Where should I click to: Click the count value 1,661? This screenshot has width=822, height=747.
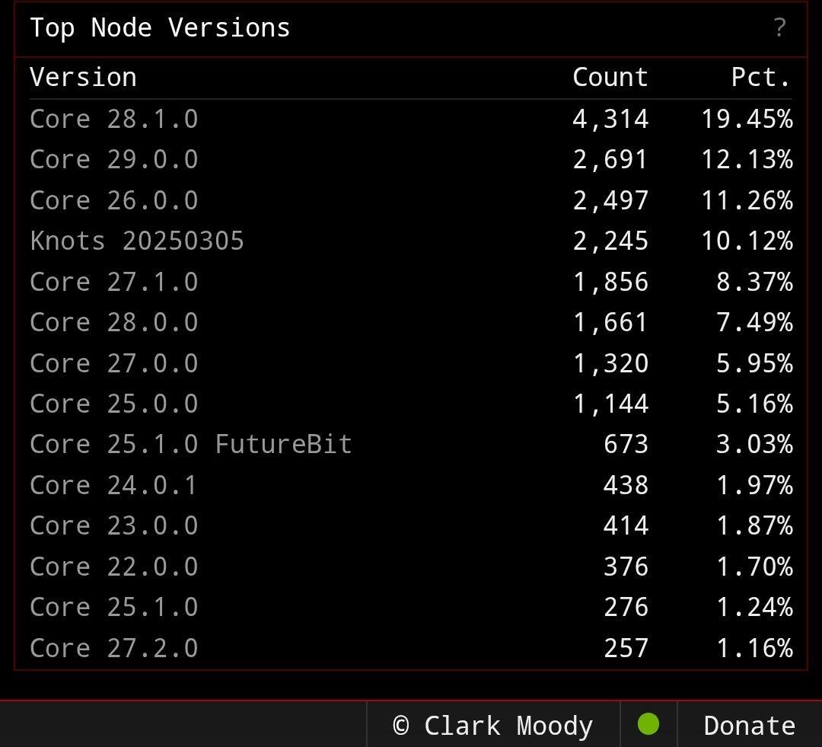pyautogui.click(x=610, y=323)
